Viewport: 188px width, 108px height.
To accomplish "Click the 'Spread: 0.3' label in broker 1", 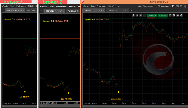I will (x=9, y=19).
